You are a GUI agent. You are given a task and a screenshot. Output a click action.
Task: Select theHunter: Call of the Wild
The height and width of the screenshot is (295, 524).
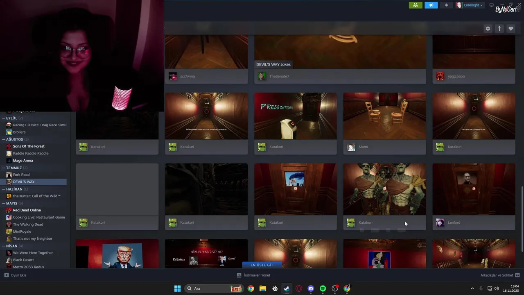tap(36, 196)
